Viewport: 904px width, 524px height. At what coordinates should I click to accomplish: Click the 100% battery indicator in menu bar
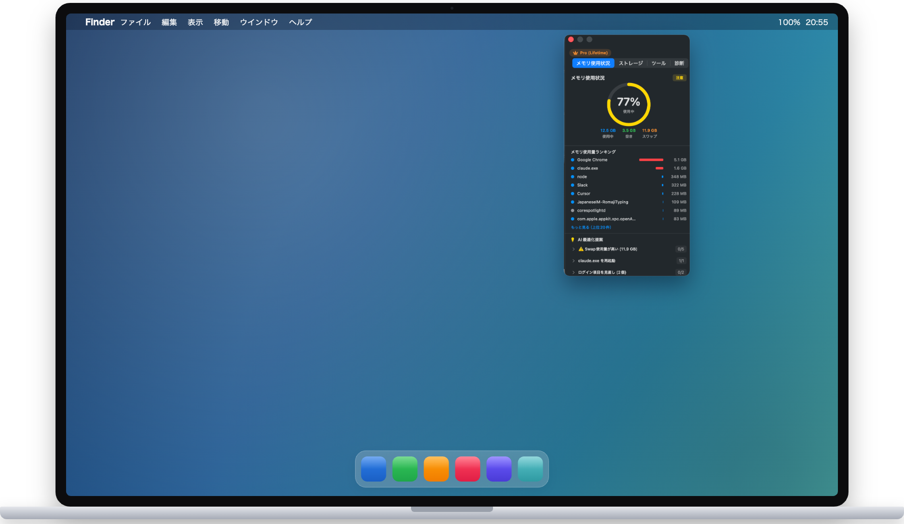pos(789,22)
